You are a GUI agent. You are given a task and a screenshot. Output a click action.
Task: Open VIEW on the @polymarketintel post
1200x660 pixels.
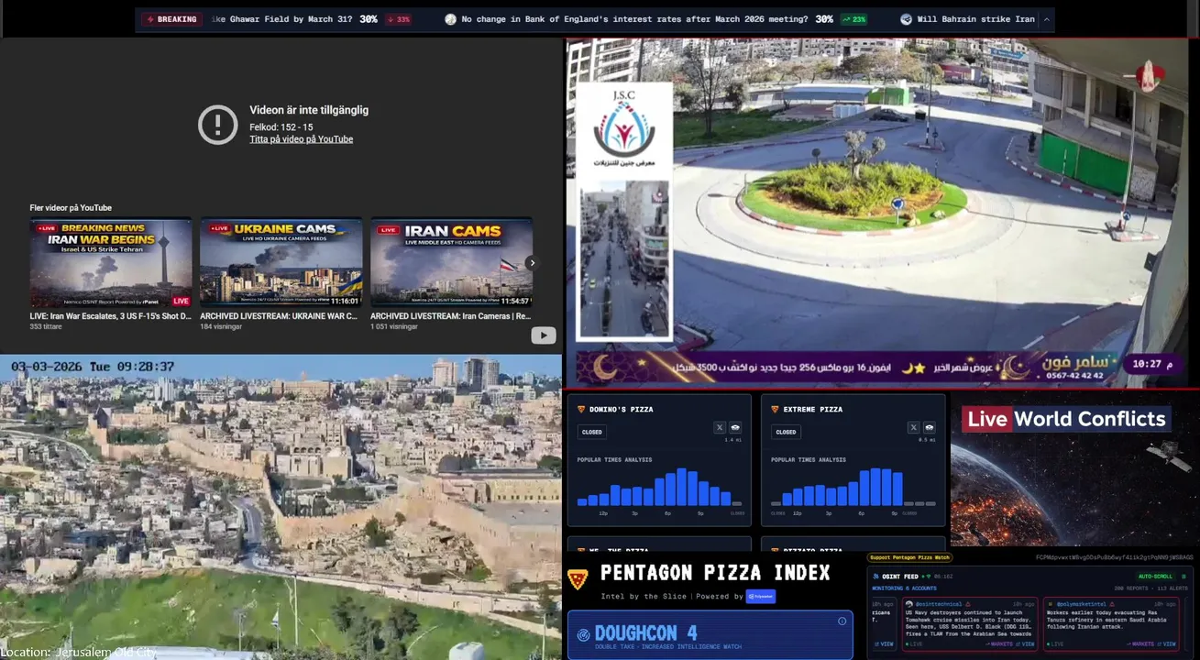click(1166, 644)
